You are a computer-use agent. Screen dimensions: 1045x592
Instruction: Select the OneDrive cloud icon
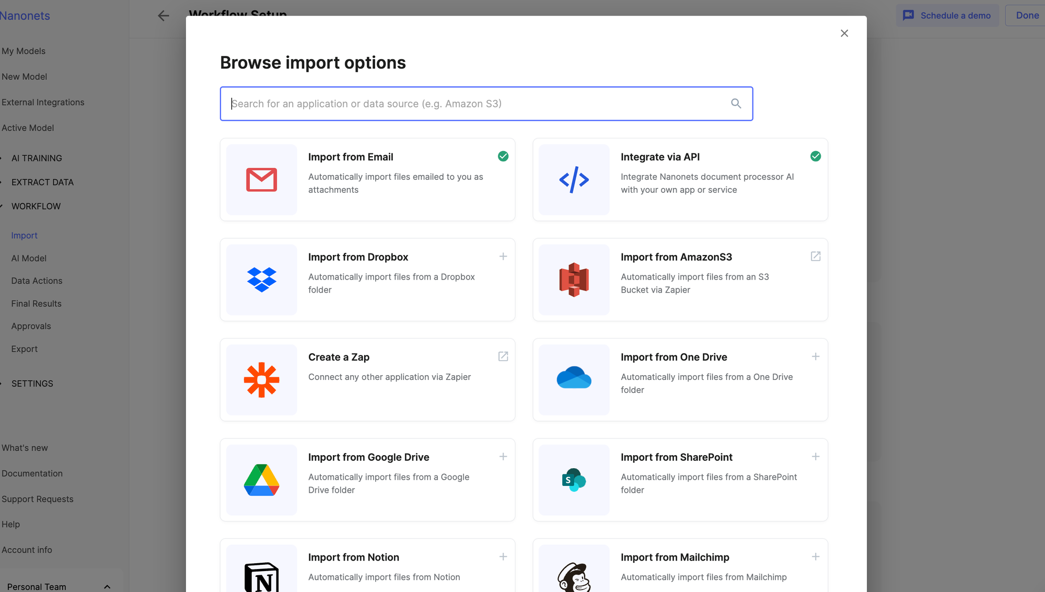point(574,377)
